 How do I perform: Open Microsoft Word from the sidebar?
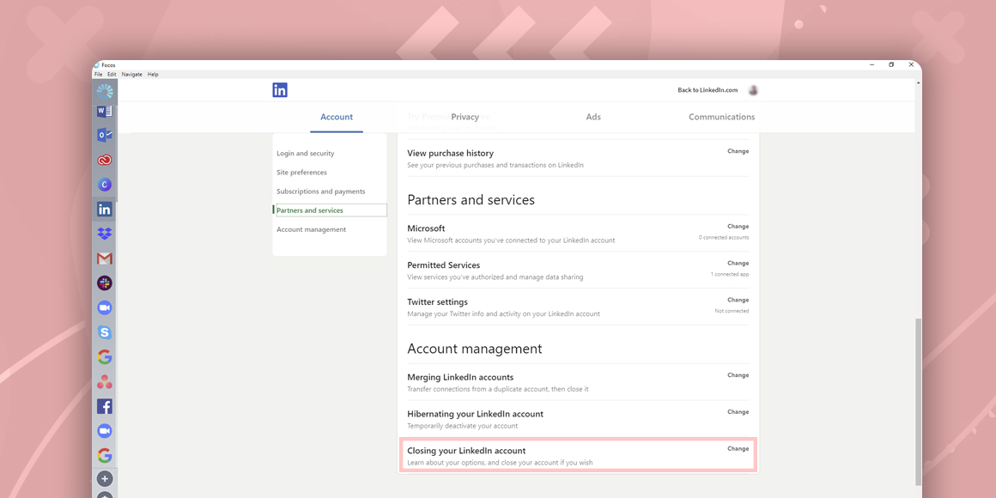[105, 112]
